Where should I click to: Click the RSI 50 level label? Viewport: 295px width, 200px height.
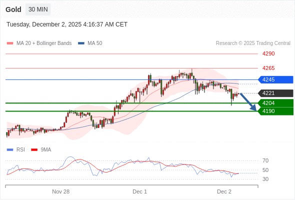point(265,170)
